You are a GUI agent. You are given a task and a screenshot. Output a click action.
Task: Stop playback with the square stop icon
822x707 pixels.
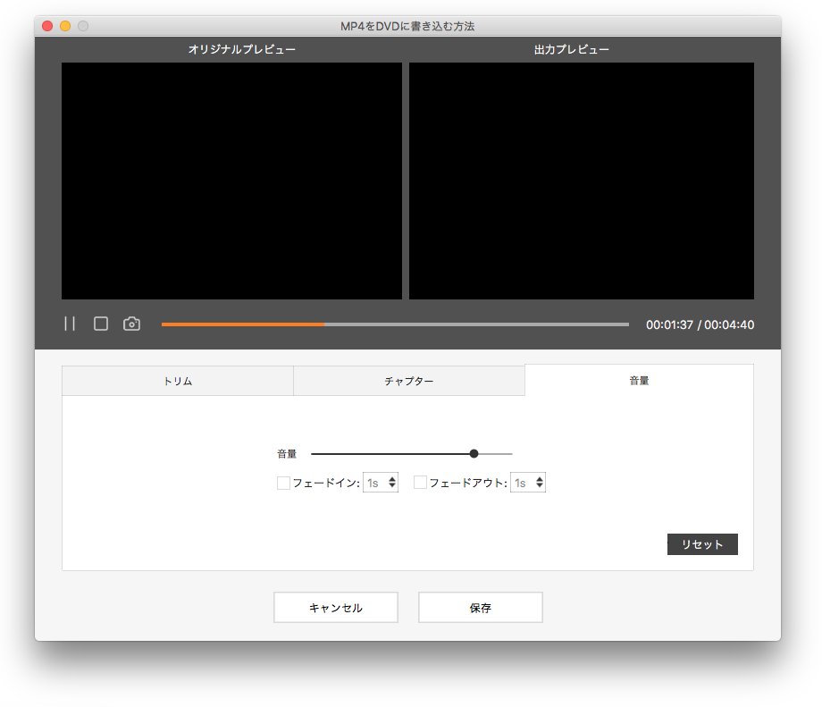(101, 324)
